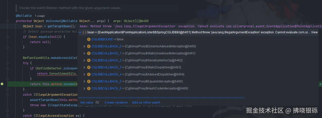Click the object icon next to bean
Screen dimensions: 322x118
coord(84,32)
